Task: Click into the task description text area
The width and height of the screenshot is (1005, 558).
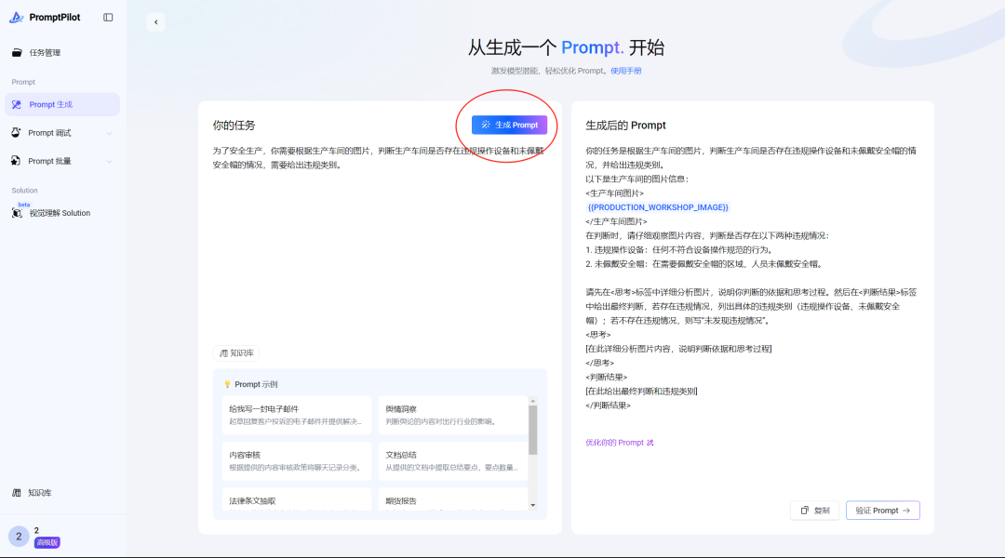Action: click(380, 244)
